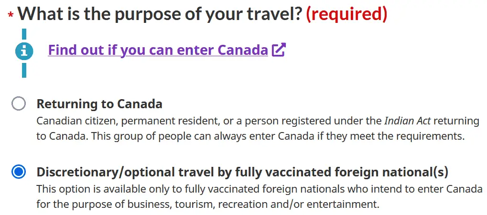Click the external link icon after Canada

click(x=278, y=50)
